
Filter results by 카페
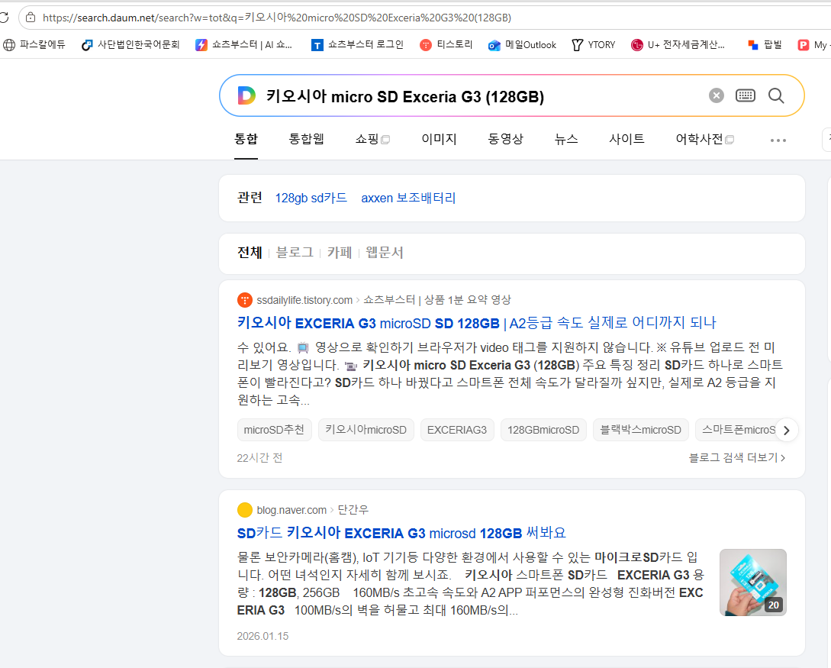(339, 253)
